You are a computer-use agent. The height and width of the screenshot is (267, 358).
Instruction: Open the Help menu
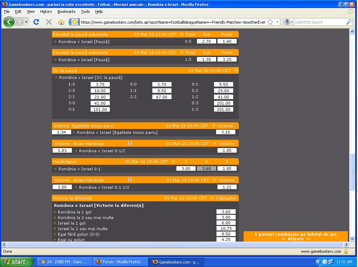point(99,11)
